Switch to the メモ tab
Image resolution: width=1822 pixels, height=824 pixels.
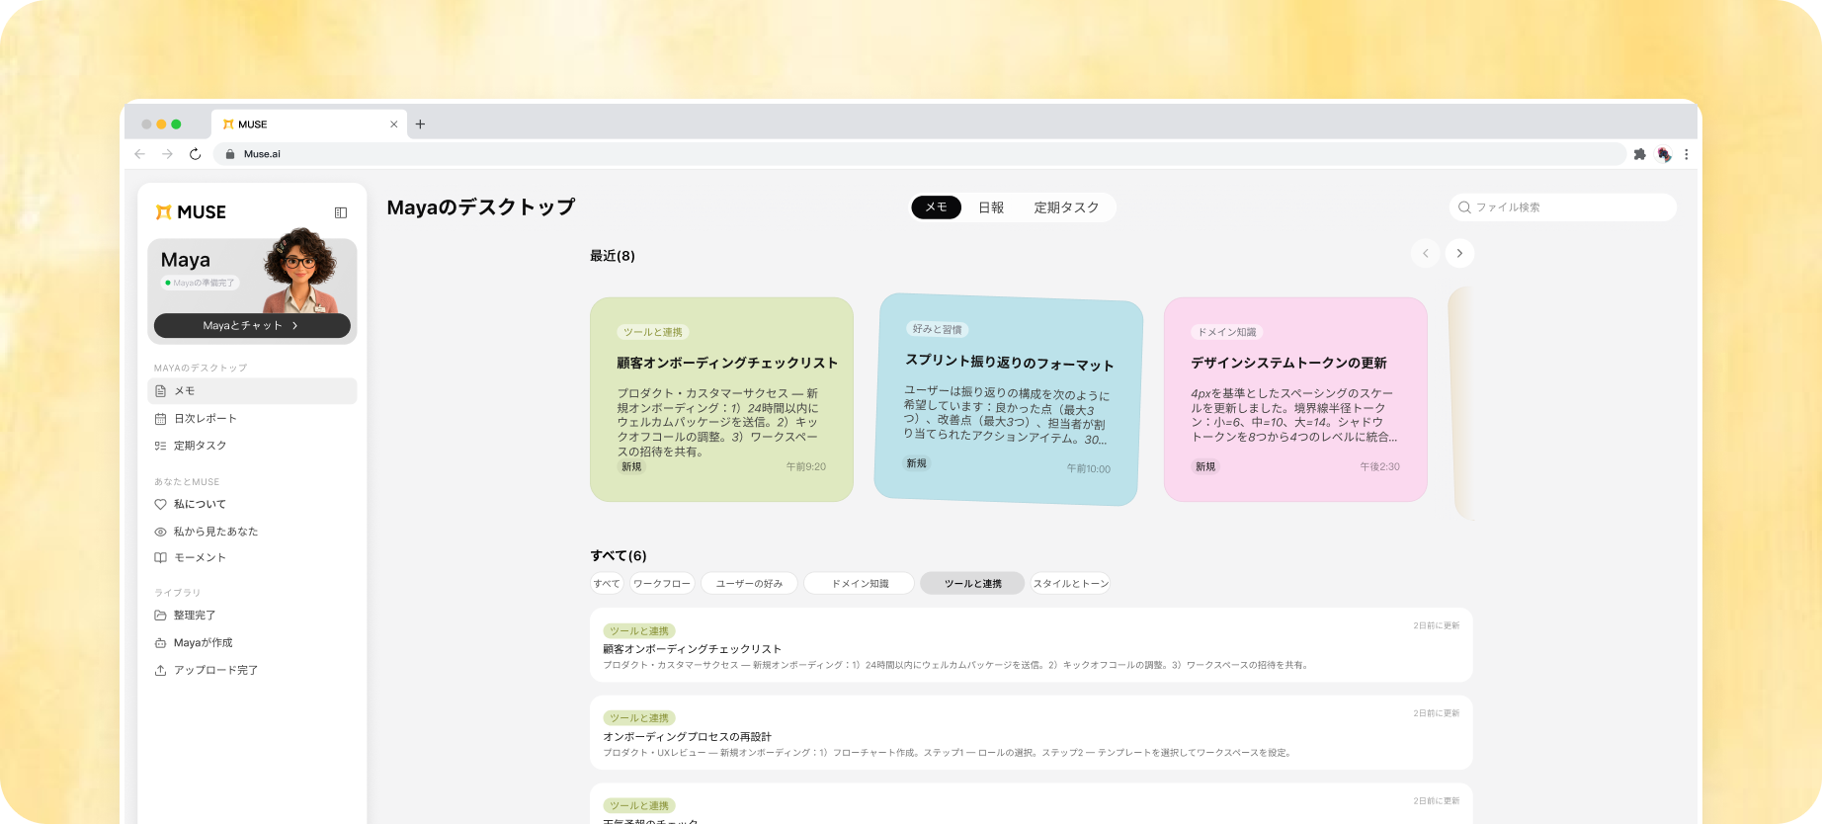click(936, 207)
